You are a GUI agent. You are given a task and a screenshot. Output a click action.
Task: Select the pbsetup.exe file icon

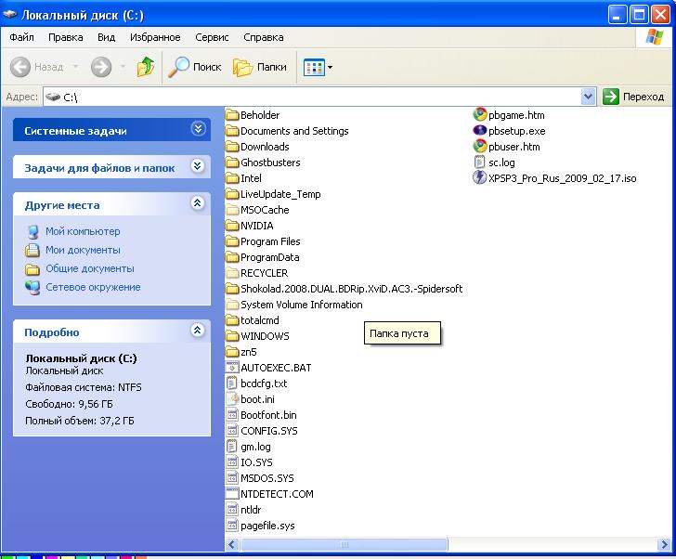click(480, 131)
